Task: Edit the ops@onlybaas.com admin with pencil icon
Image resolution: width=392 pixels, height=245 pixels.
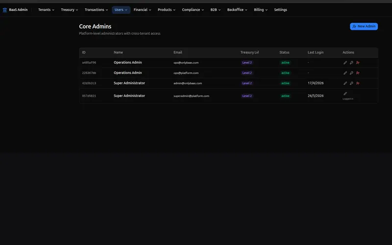Action: (x=345, y=63)
